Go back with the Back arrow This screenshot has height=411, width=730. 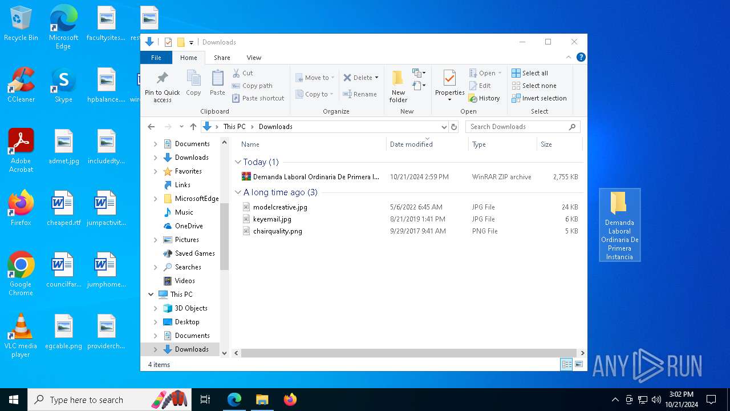click(x=151, y=127)
